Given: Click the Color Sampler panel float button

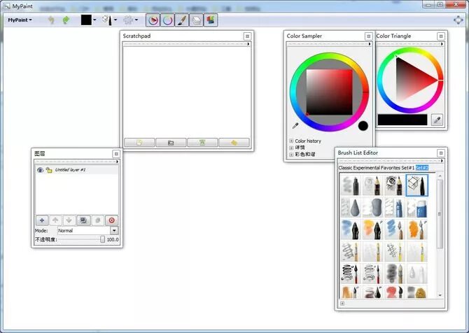Looking at the screenshot, I should tap(368, 36).
